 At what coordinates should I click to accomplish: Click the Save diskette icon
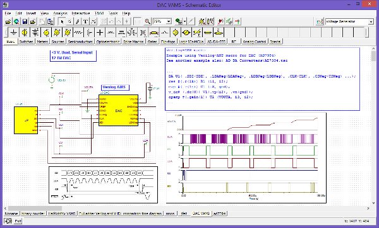[25, 21]
